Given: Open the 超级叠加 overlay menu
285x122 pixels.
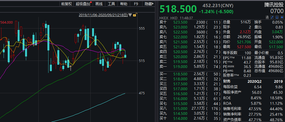Looking at the screenshot, I should pos(83,4).
